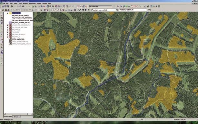198x124 pixels.
Task: Click the scissors-style split tool icon
Action: click(x=53, y=10)
